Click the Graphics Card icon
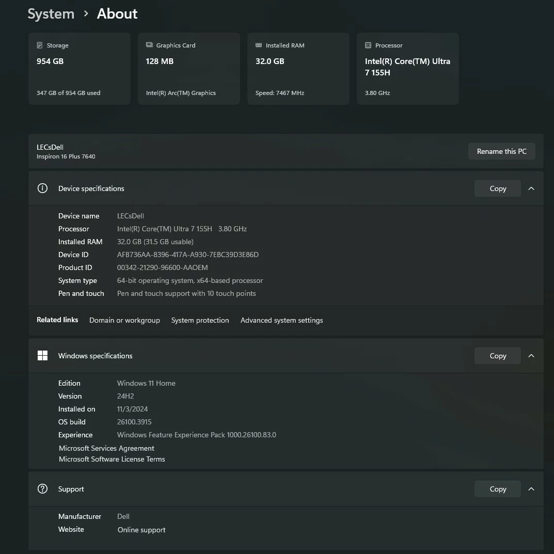554x554 pixels. tap(149, 45)
